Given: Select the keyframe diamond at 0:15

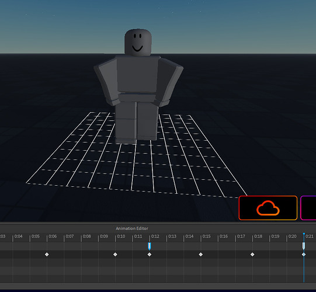Looking at the screenshot, I should 201,254.
